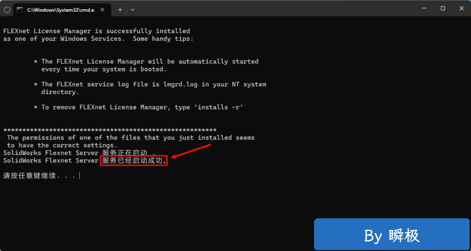
Task: Open a new terminal tab with plus
Action: [x=120, y=9]
